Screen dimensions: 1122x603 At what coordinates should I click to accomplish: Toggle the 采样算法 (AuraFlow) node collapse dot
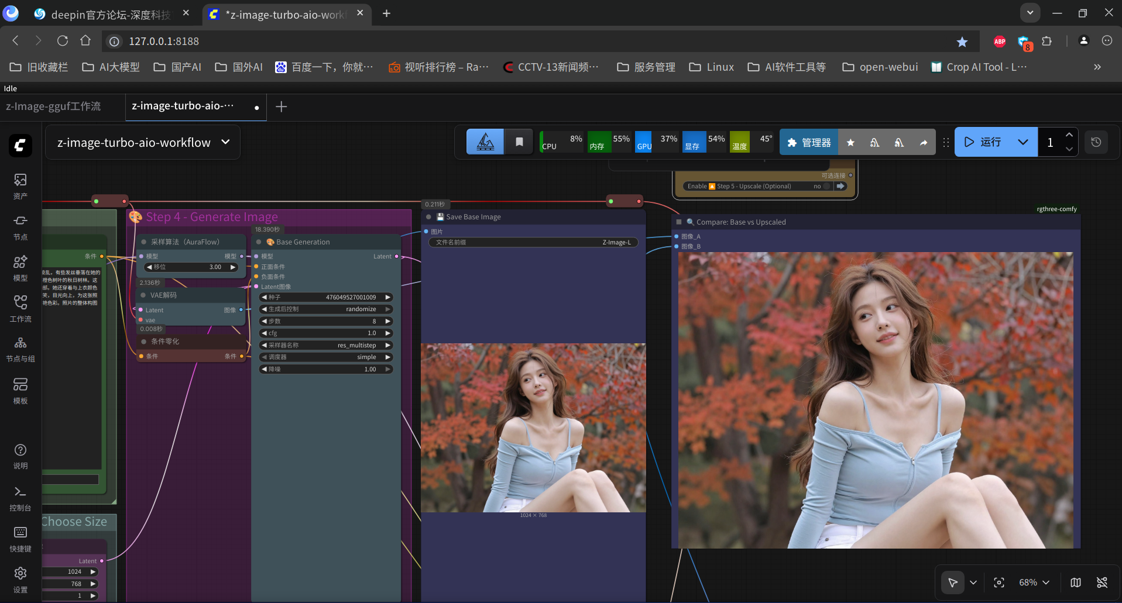coord(143,242)
